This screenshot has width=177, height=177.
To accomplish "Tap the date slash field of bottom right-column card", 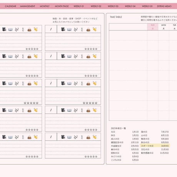I will pos(51,137).
